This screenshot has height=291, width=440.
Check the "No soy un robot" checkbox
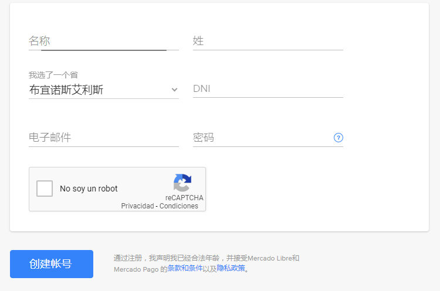point(45,189)
